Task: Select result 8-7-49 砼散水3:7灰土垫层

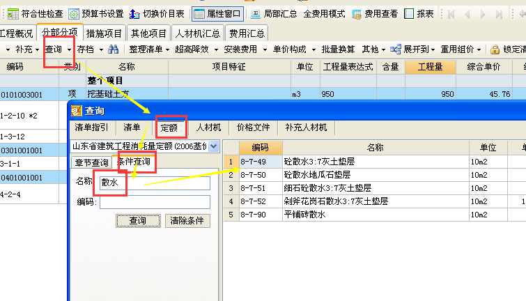Action: [x=375, y=162]
